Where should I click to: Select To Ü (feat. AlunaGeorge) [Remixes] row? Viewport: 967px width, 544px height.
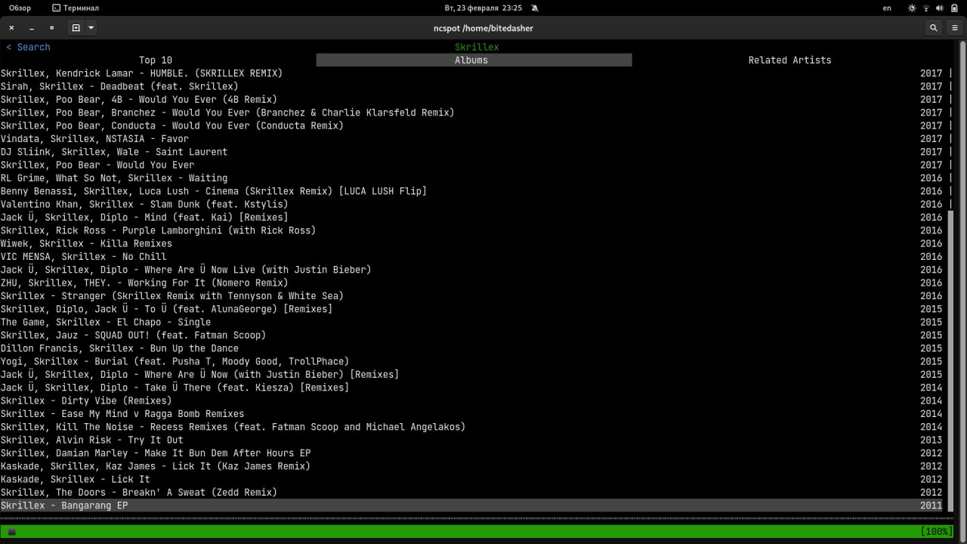tap(471, 309)
